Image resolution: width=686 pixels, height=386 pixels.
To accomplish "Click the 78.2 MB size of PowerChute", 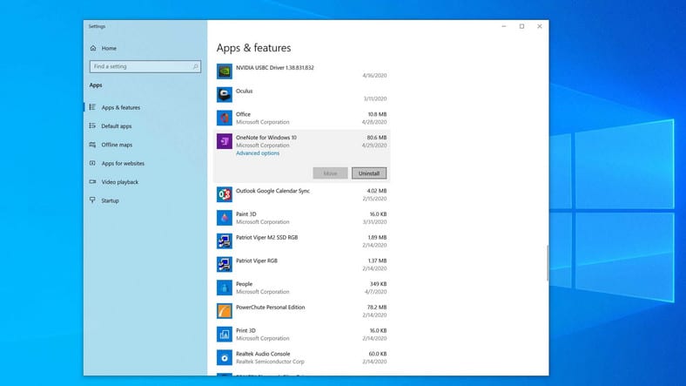I will pos(377,308).
